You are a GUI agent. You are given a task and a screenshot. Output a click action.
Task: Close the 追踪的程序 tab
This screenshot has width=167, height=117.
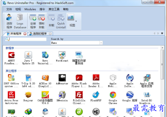point(50,34)
